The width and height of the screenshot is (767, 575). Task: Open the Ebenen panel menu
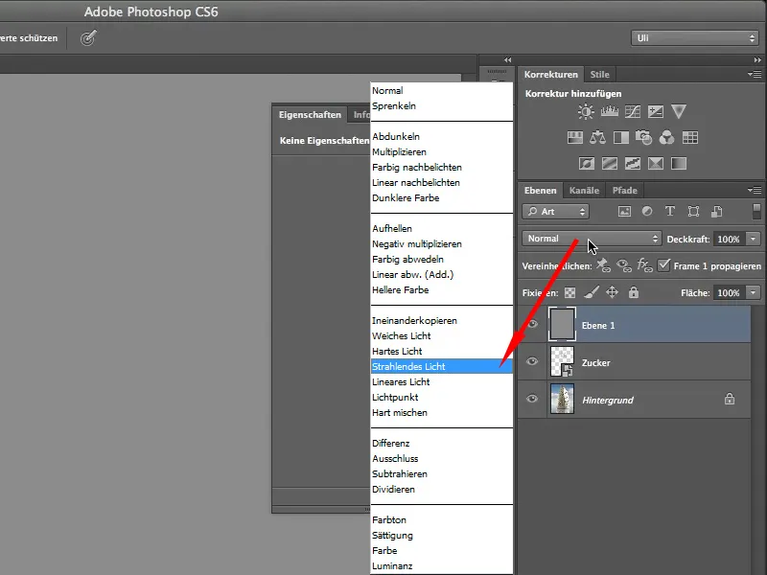(x=755, y=190)
